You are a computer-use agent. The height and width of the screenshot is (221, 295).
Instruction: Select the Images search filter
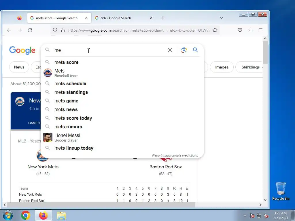point(222,67)
